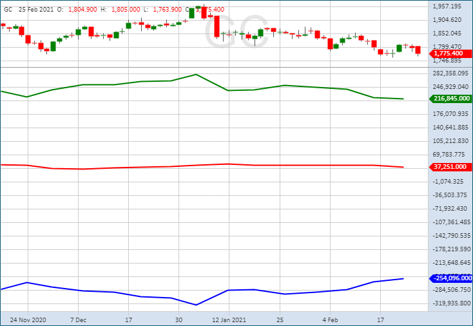Click the 12 Jan 2021 date axis label

(x=229, y=320)
